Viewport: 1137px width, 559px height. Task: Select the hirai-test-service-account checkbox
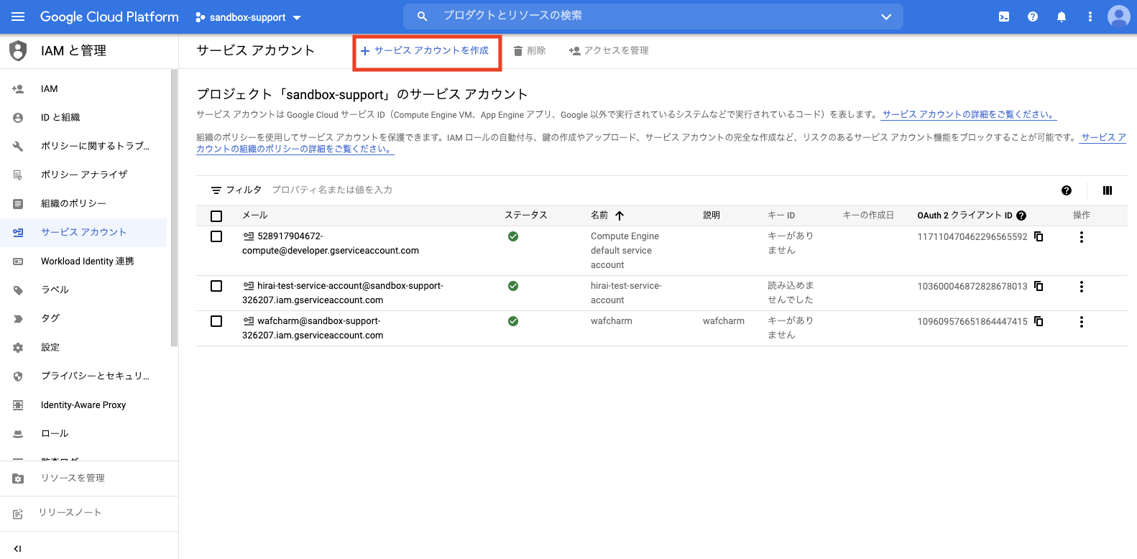(x=216, y=286)
